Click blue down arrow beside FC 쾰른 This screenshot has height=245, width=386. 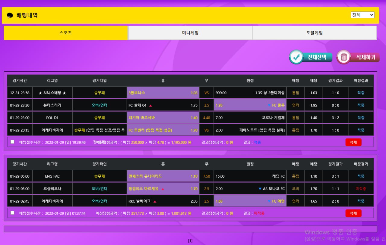tap(269, 105)
